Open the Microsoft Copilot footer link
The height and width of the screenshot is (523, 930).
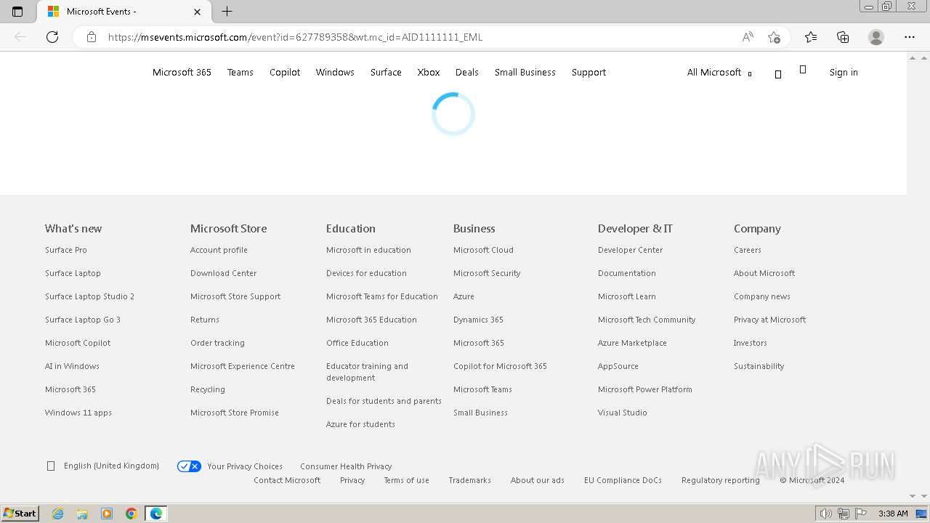[78, 343]
